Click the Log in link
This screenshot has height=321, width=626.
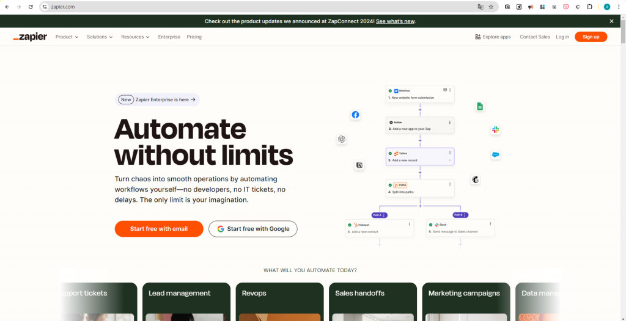[562, 37]
